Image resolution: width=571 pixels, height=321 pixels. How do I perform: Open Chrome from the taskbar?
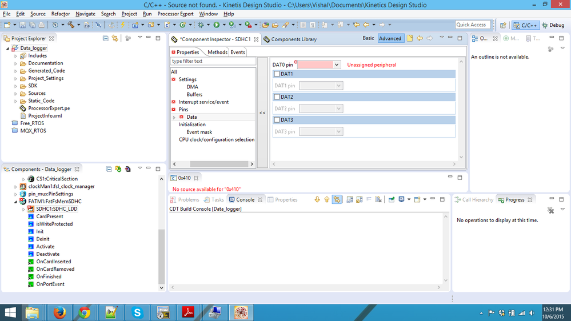point(85,312)
